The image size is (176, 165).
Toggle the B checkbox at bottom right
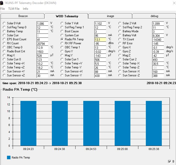(x=170, y=161)
